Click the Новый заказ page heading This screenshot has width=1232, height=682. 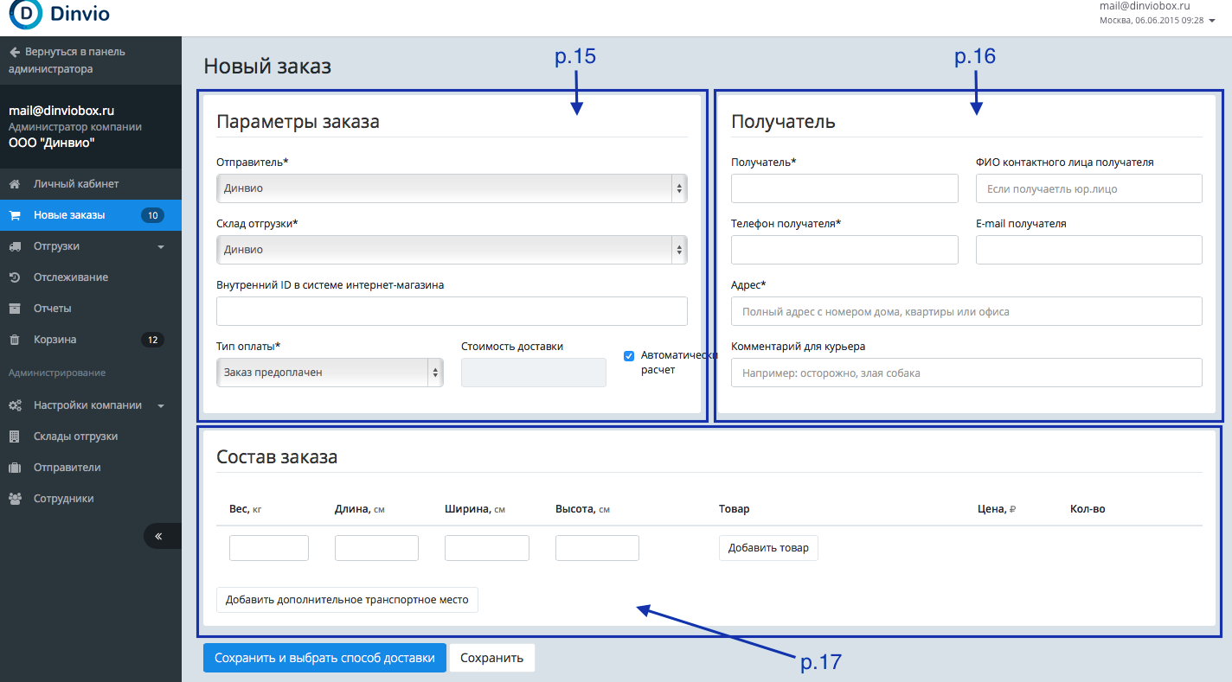[x=267, y=66]
